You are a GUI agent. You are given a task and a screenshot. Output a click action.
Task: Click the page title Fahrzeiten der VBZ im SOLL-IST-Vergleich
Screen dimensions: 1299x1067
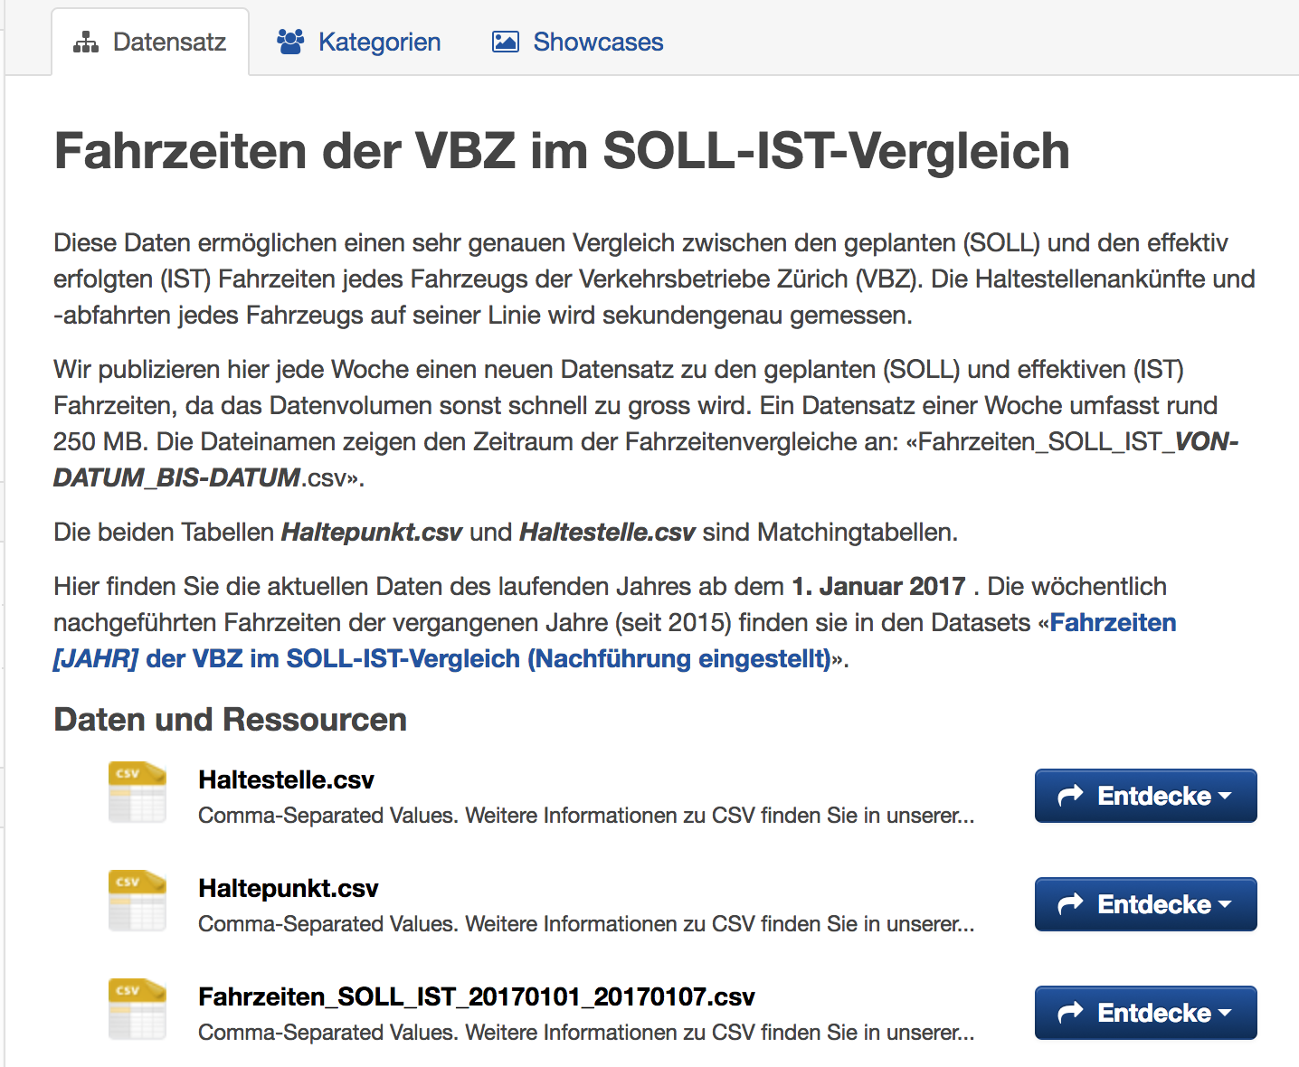click(x=562, y=150)
